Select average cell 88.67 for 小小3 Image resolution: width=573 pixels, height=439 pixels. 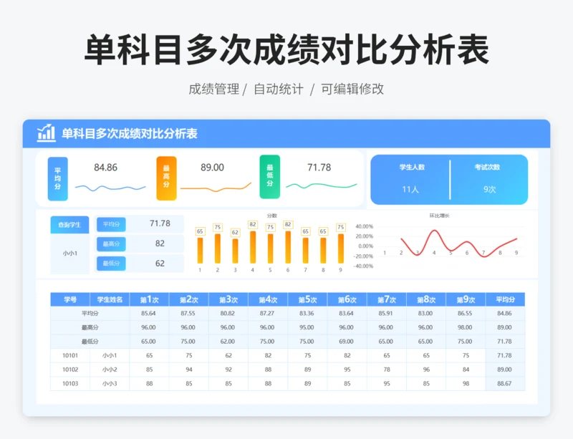pyautogui.click(x=504, y=383)
